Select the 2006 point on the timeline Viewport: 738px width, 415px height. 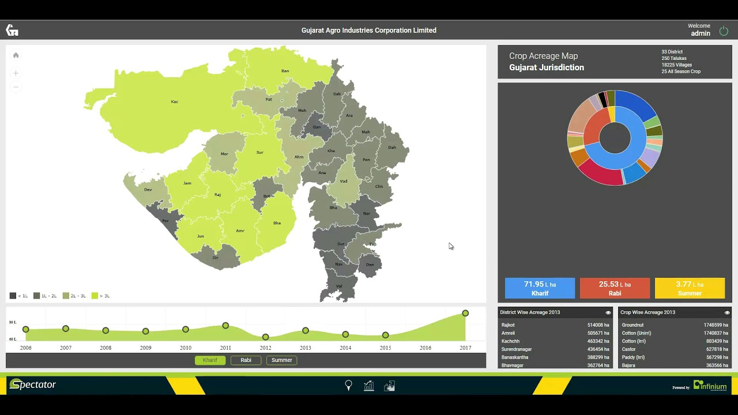click(25, 329)
